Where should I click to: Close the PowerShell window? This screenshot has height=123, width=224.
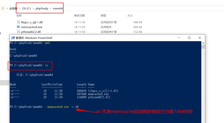point(200,38)
